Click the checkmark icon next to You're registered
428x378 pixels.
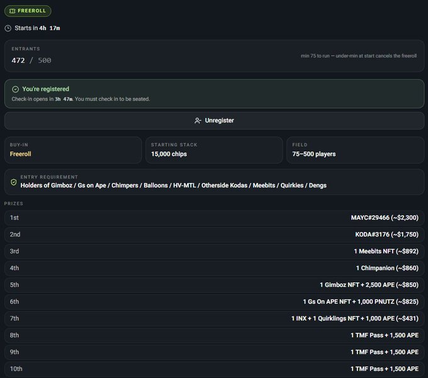15,89
